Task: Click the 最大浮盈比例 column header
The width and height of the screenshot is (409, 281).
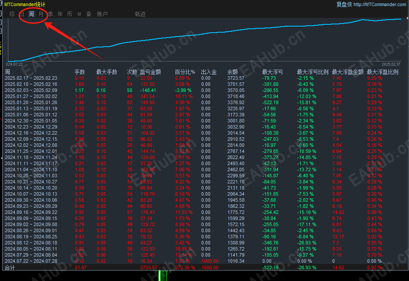Action: (383, 72)
